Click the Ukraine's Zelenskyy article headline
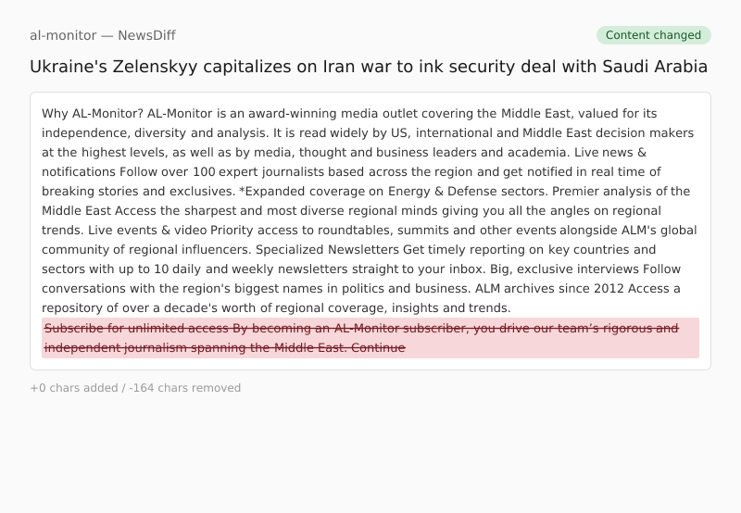The width and height of the screenshot is (741, 513). click(x=368, y=67)
